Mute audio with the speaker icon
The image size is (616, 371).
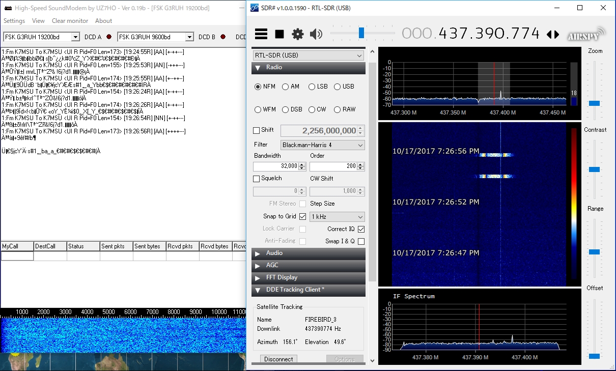coord(316,34)
